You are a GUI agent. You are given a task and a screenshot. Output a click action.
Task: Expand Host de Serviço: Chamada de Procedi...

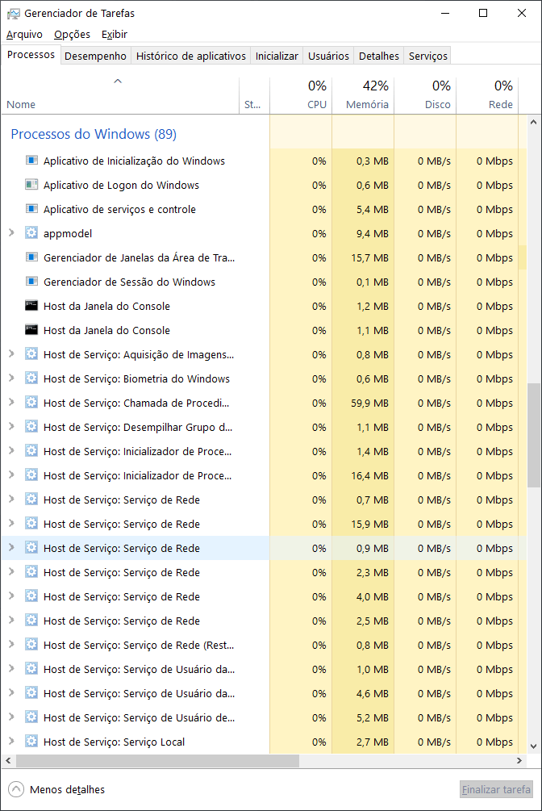pos(11,403)
